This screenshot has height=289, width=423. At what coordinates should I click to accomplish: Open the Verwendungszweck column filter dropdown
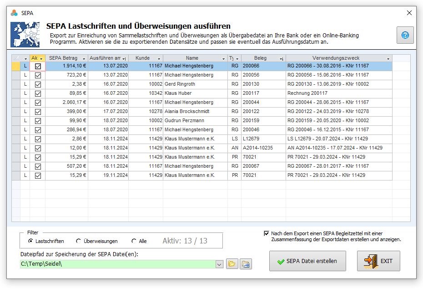(388, 59)
